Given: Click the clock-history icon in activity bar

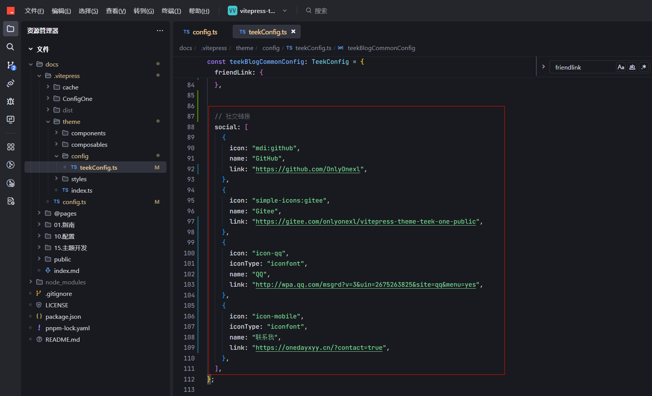Looking at the screenshot, I should [11, 183].
